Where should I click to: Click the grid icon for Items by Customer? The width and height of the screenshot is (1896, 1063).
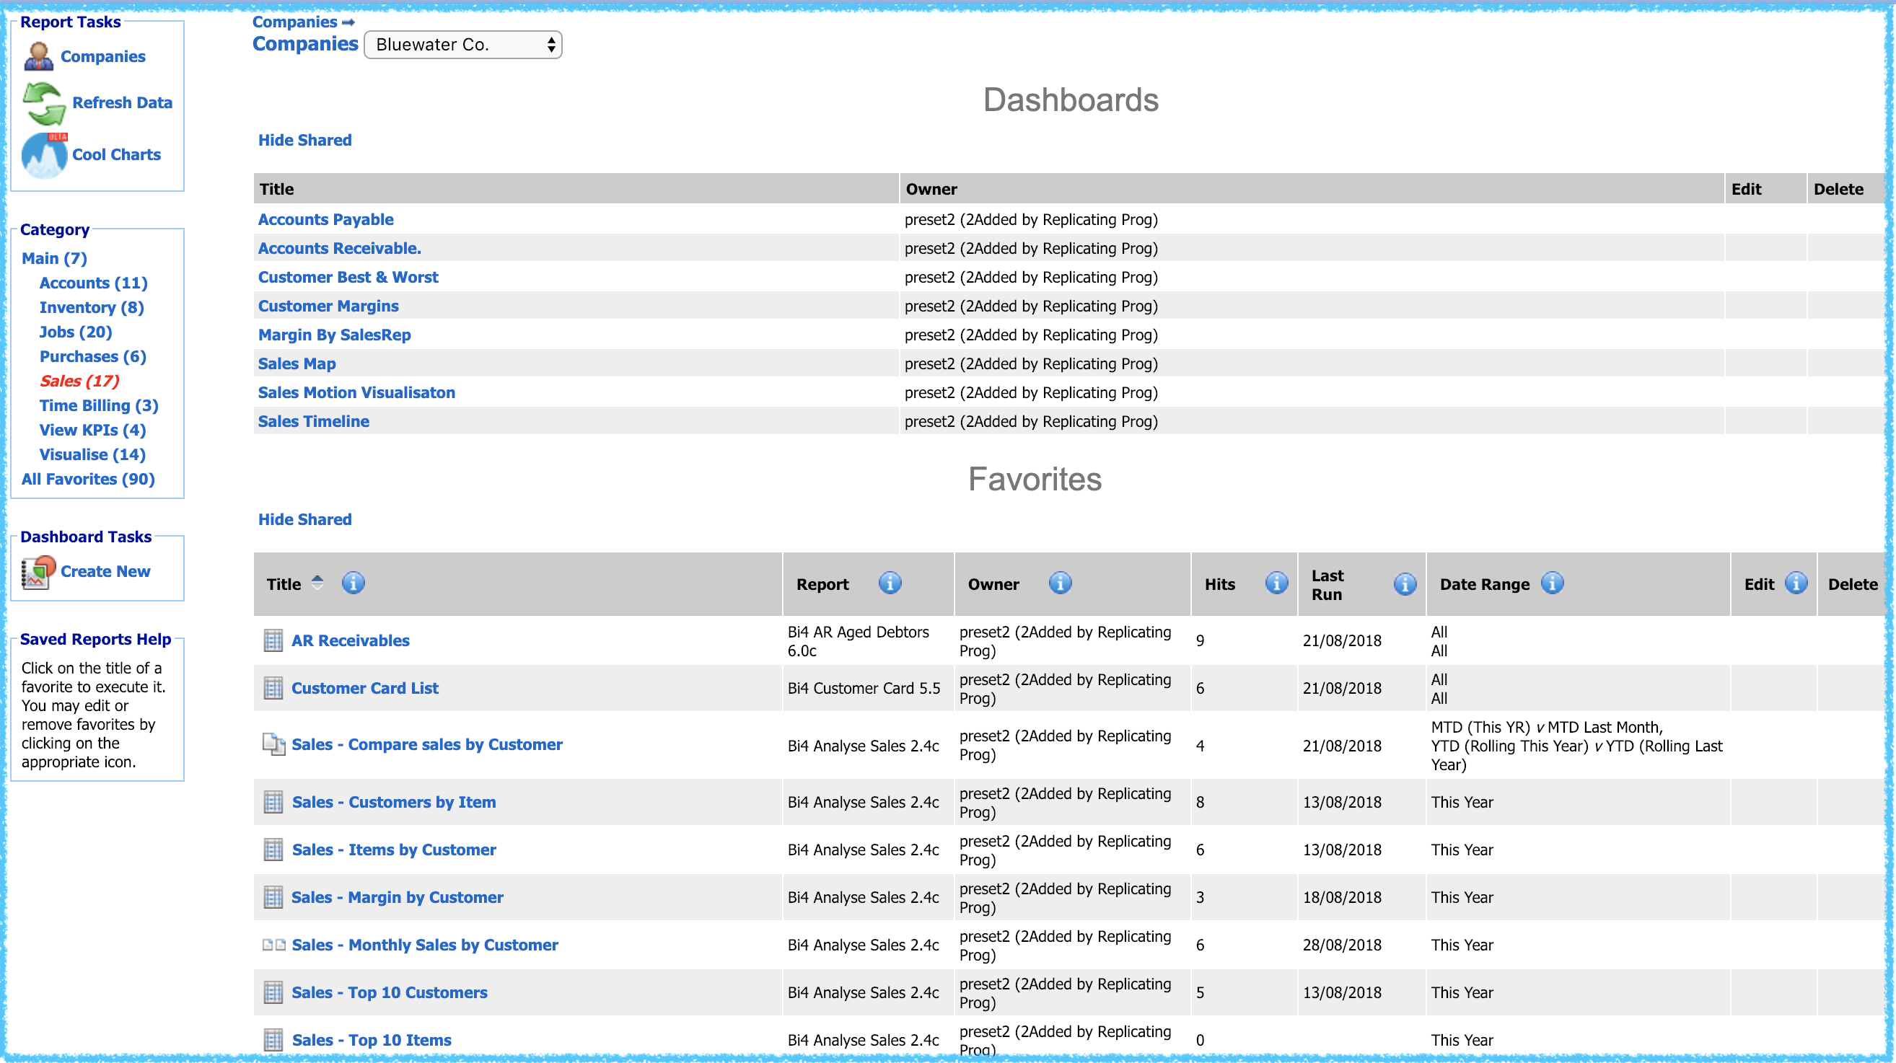[273, 850]
